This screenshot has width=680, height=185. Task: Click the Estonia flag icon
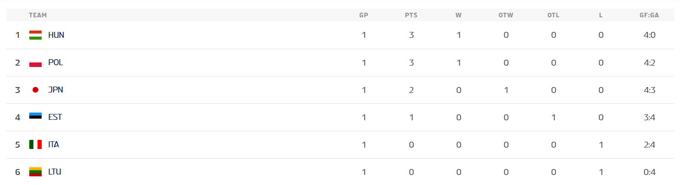[35, 117]
